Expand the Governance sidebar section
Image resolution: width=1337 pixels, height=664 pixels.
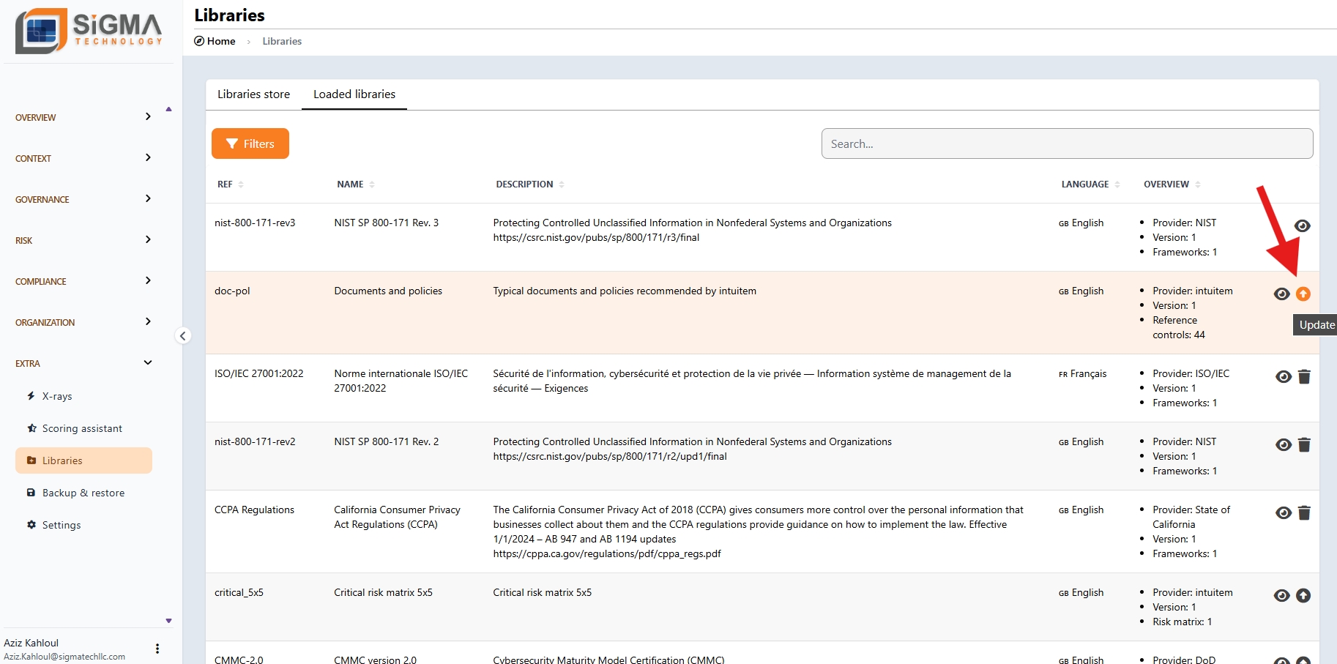click(x=83, y=199)
